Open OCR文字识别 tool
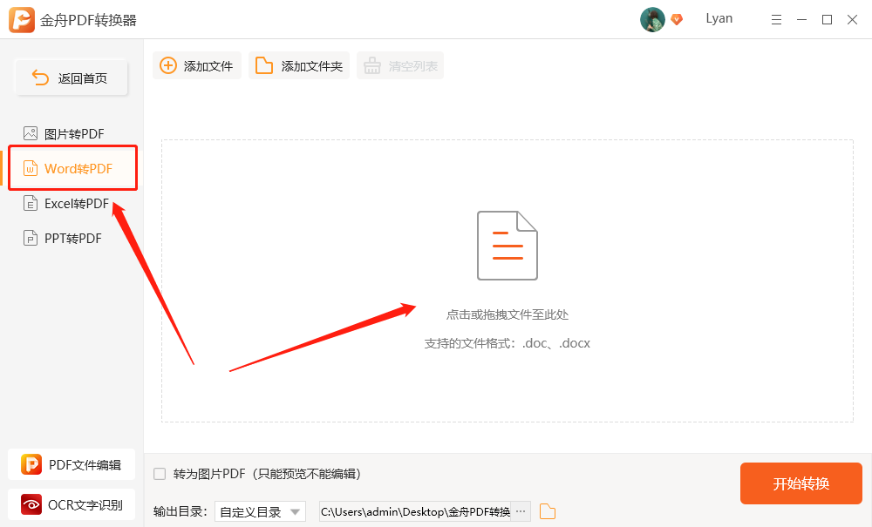This screenshot has width=872, height=527. [72, 504]
